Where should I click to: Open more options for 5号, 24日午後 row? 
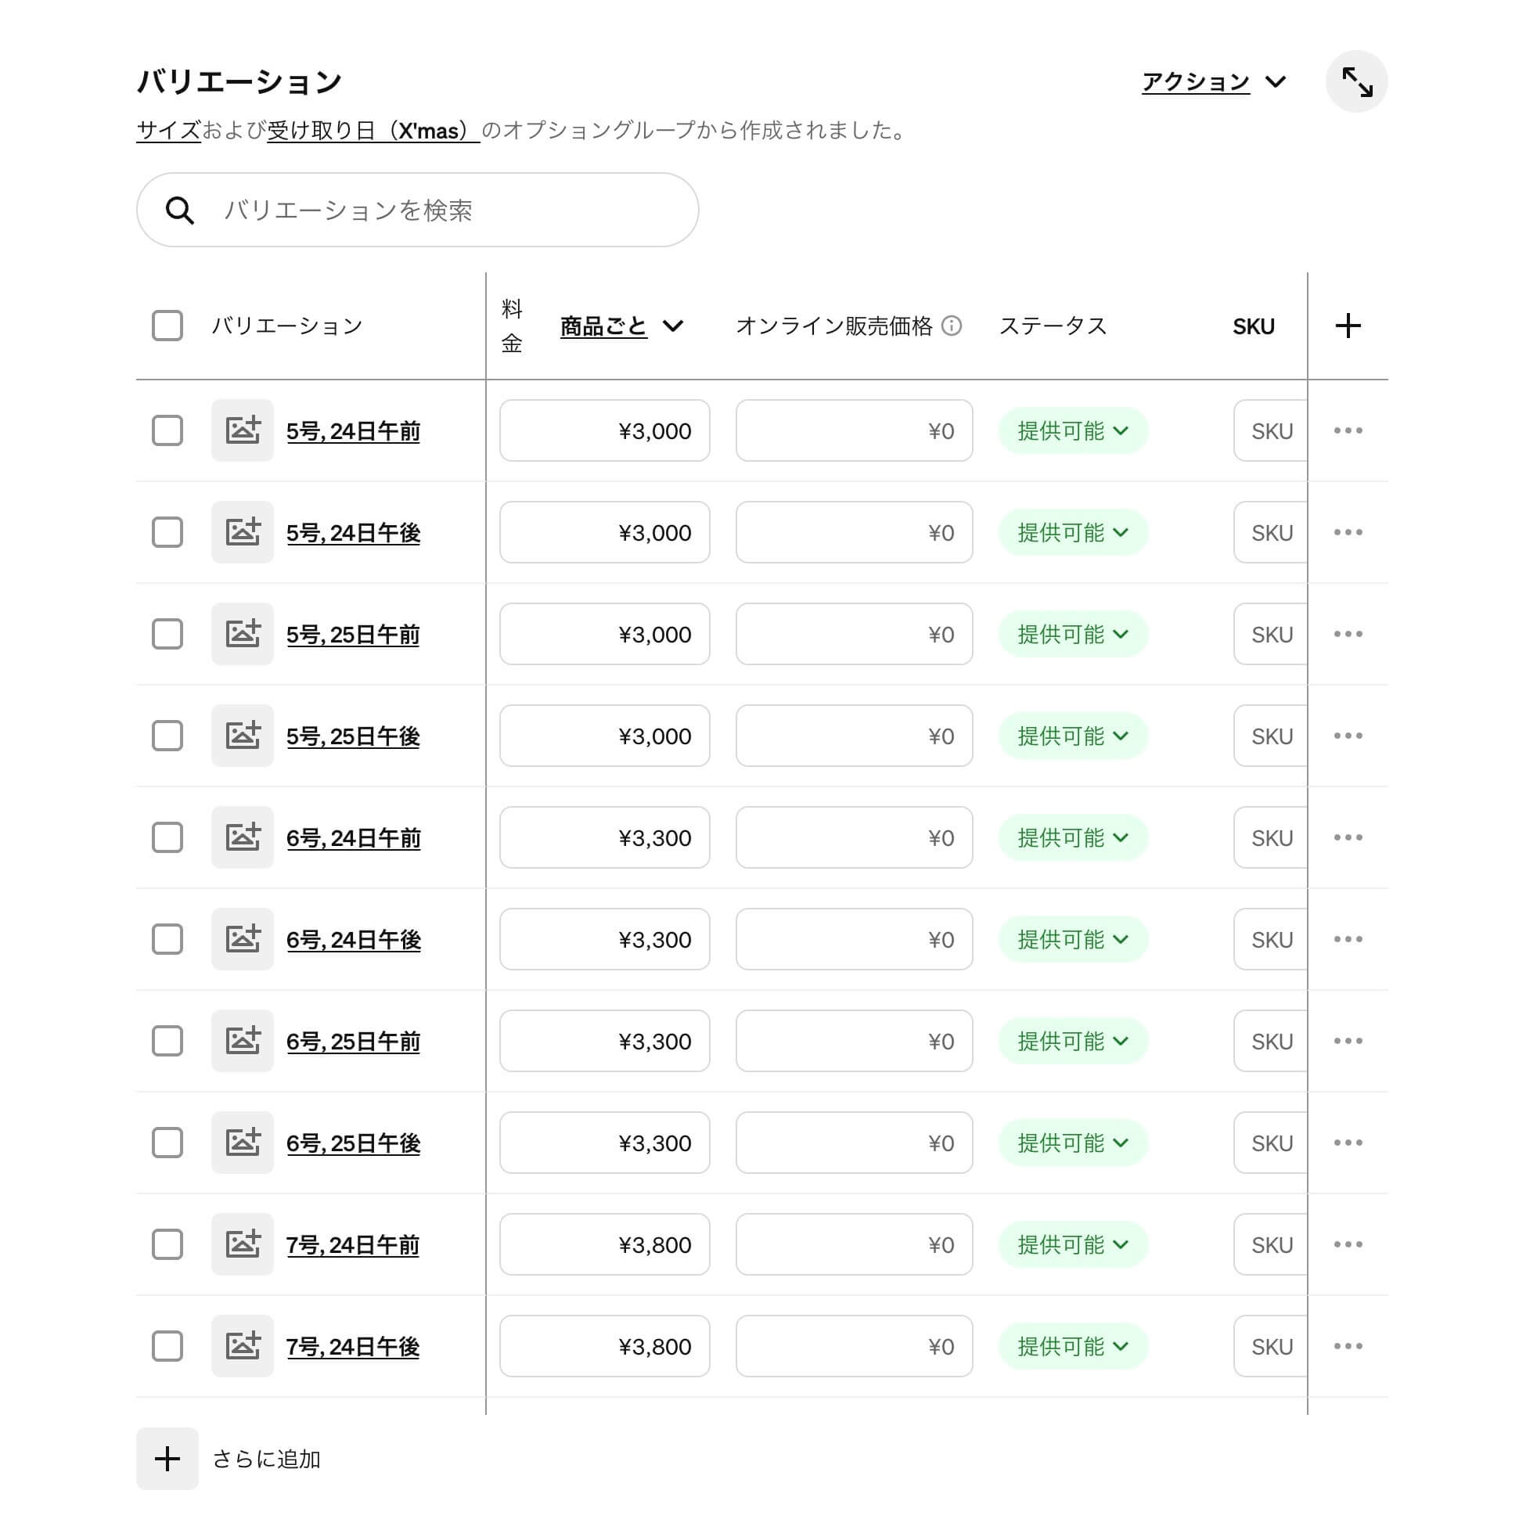[x=1348, y=532]
